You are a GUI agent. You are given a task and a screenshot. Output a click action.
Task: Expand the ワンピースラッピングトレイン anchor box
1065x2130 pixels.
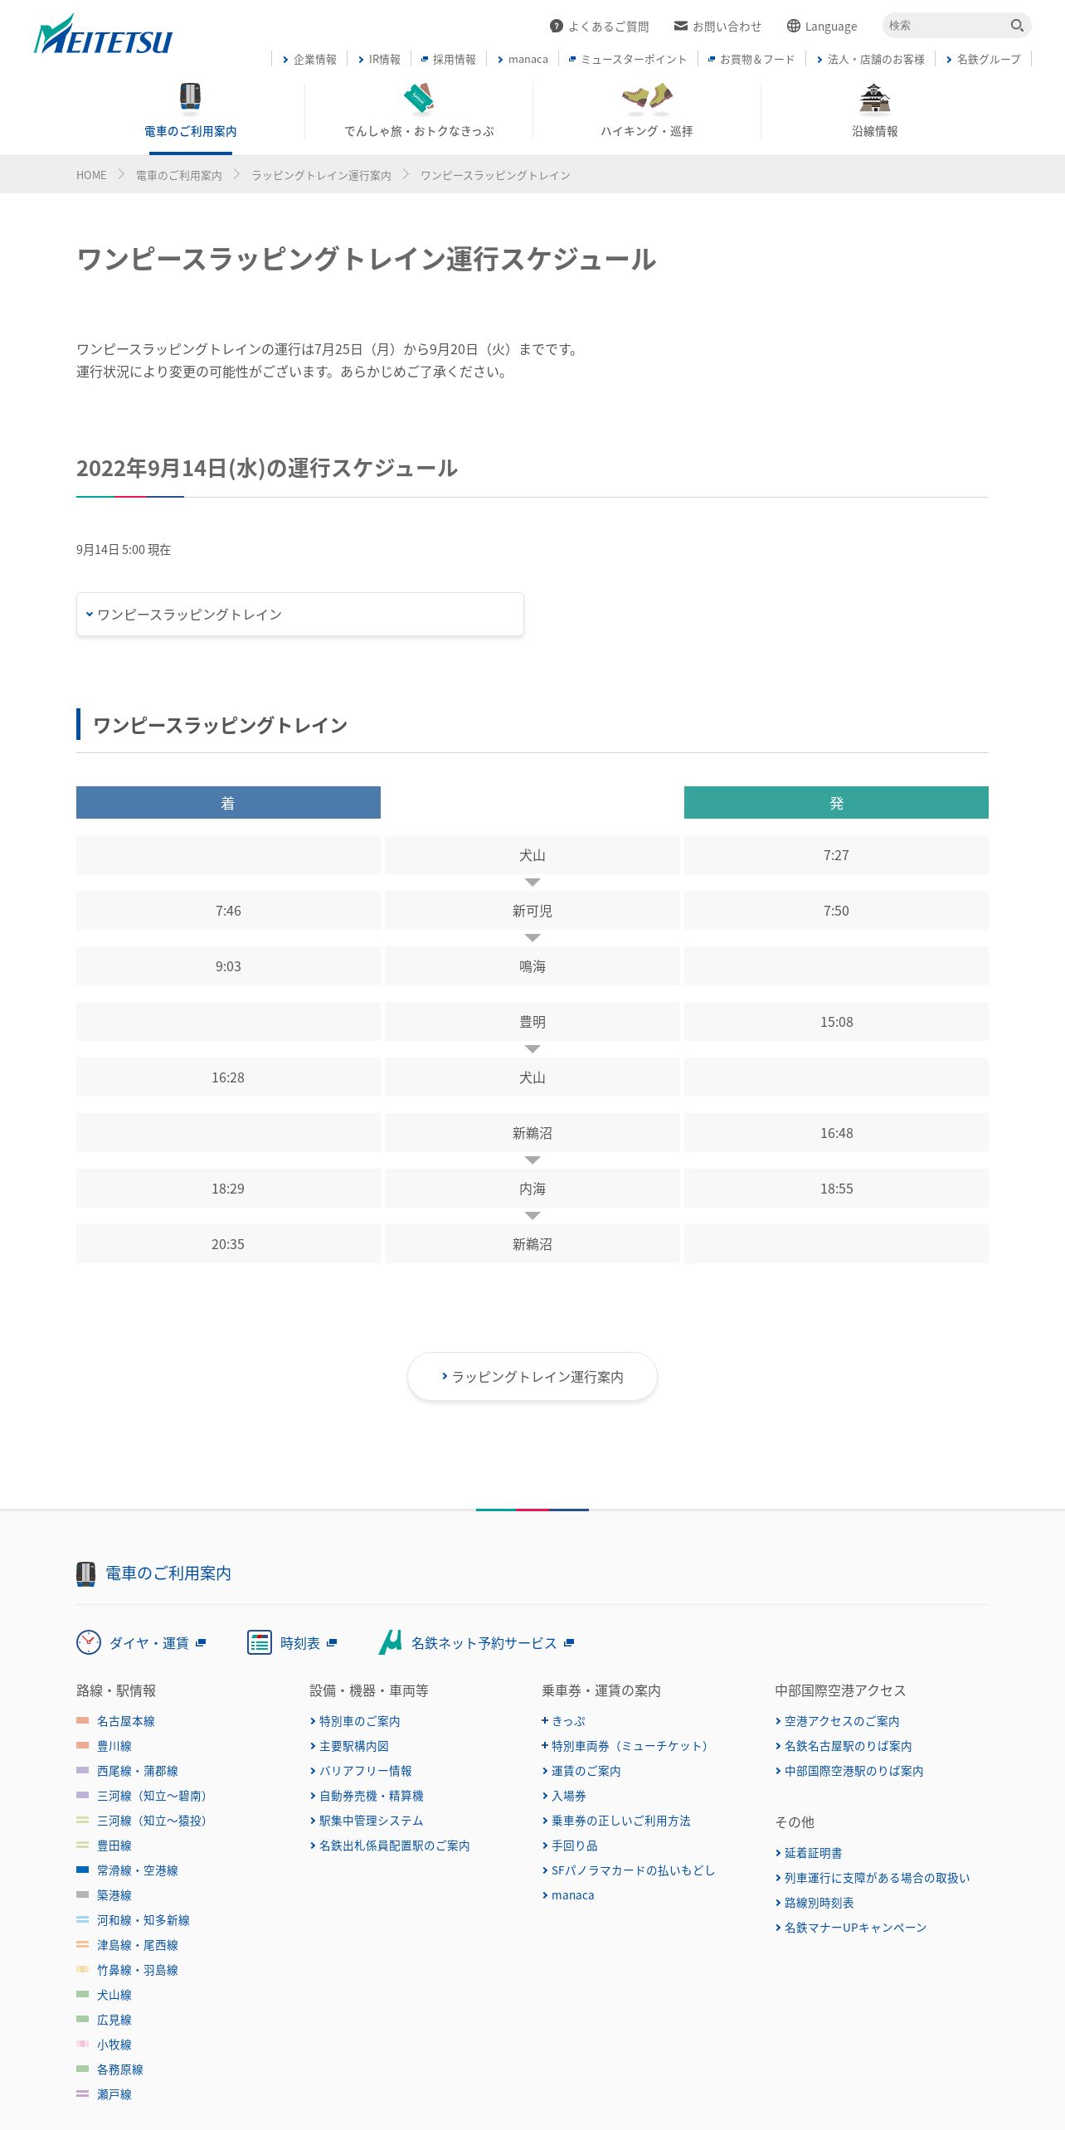tap(300, 615)
